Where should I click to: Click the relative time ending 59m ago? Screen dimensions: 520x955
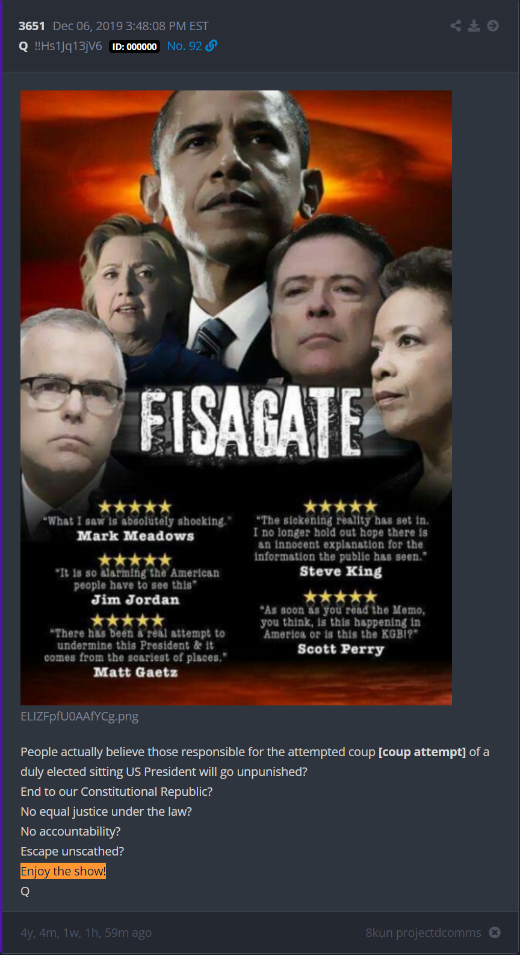[86, 933]
